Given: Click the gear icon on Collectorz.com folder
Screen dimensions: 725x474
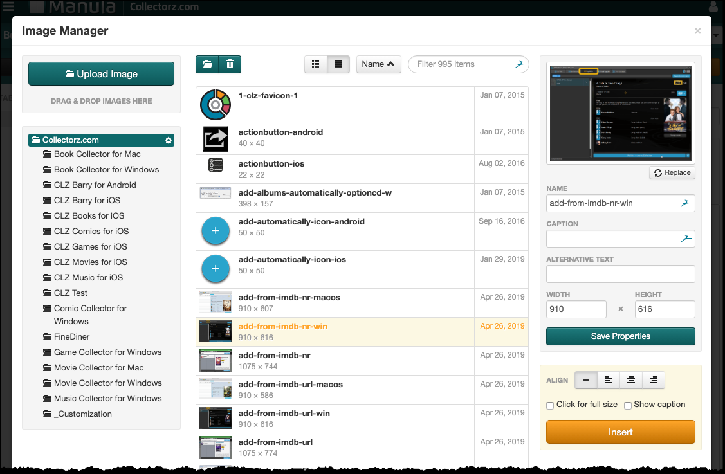Looking at the screenshot, I should point(169,140).
